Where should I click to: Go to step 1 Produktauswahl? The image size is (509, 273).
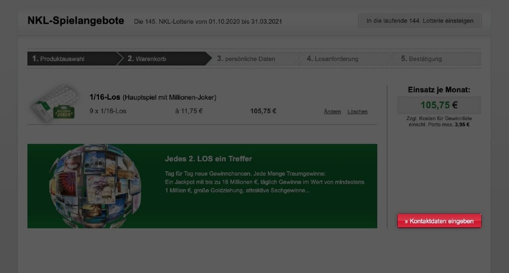[72, 59]
